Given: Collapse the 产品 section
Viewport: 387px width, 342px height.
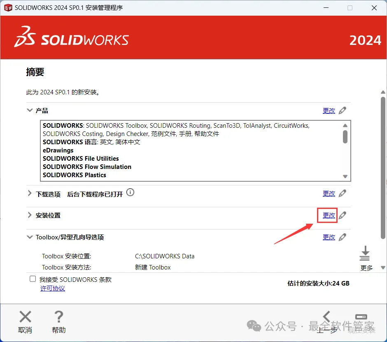Looking at the screenshot, I should (x=30, y=110).
